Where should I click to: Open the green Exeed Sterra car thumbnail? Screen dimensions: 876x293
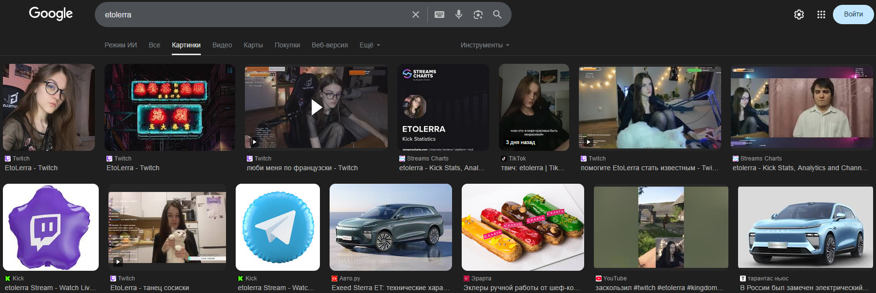click(x=391, y=227)
